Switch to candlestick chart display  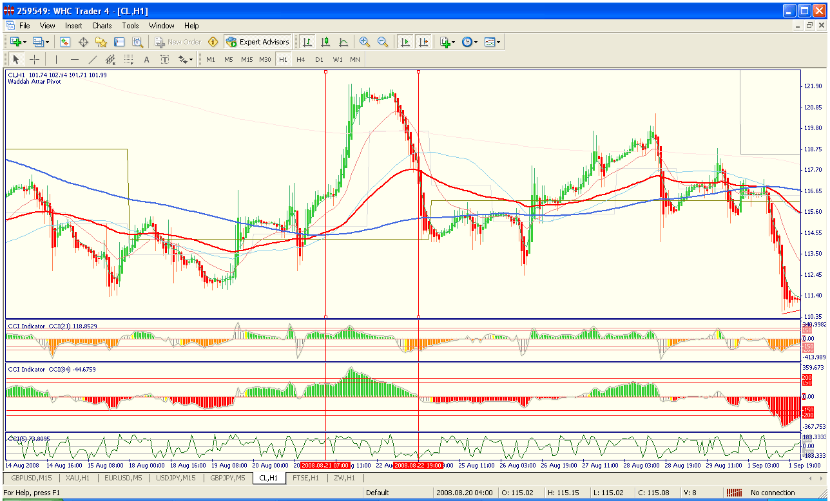coord(325,42)
